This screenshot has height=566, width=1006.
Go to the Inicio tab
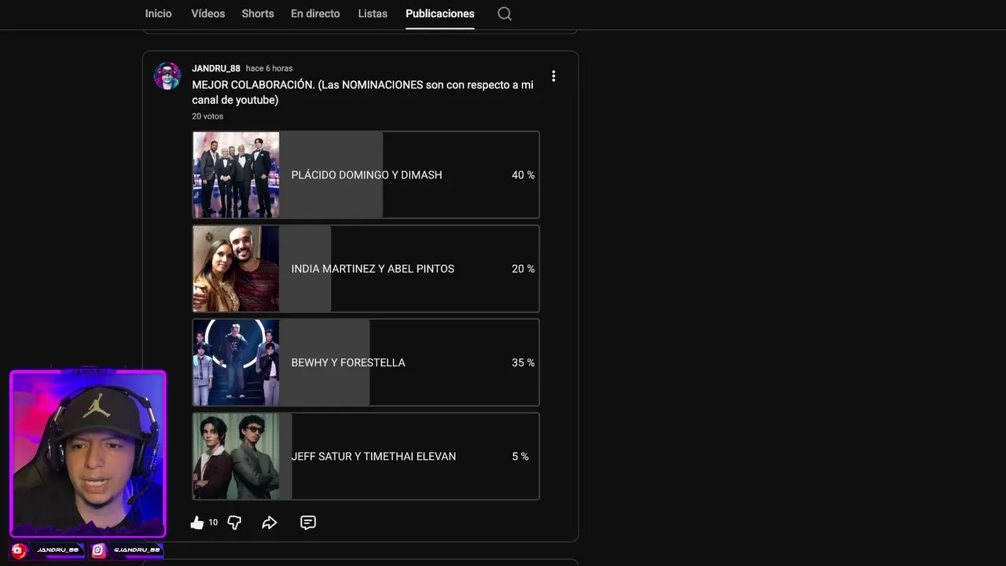point(158,13)
